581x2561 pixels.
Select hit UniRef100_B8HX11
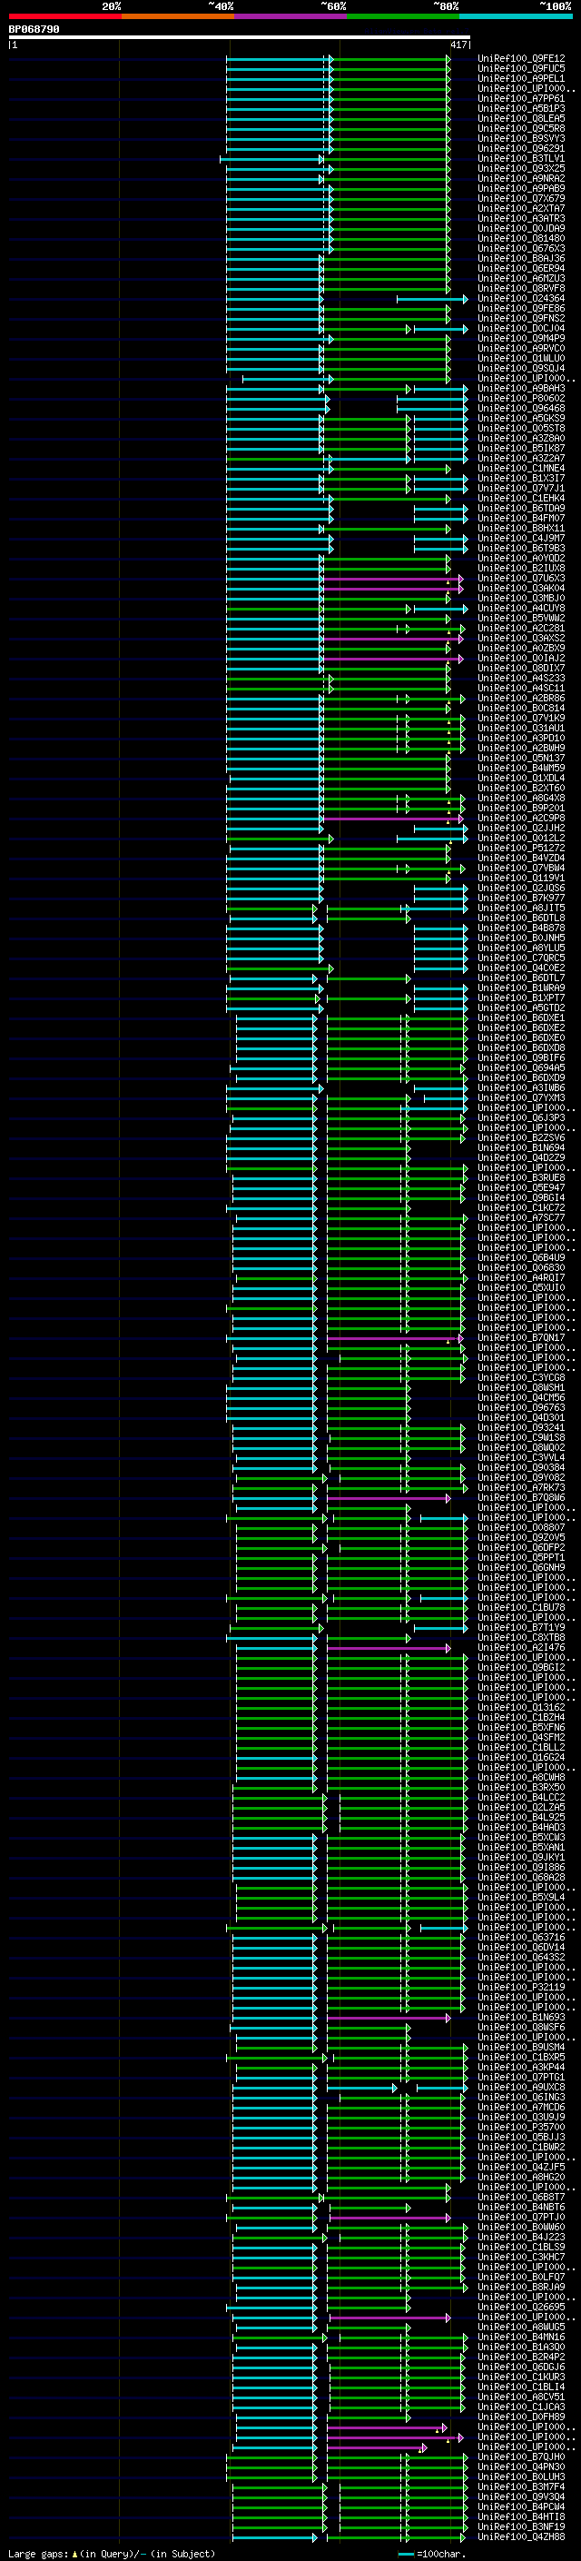(521, 528)
